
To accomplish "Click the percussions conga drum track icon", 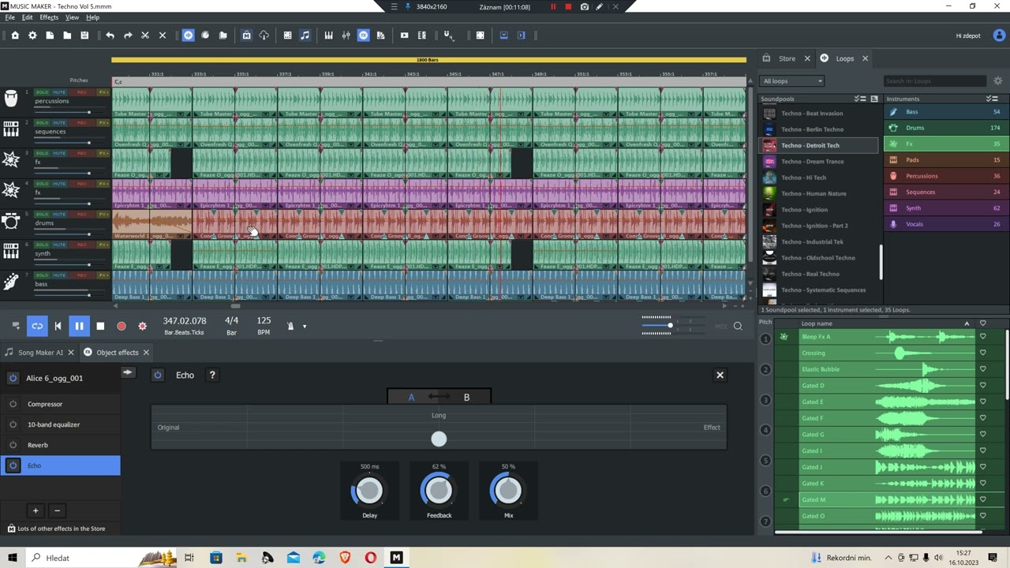I will click(x=11, y=99).
